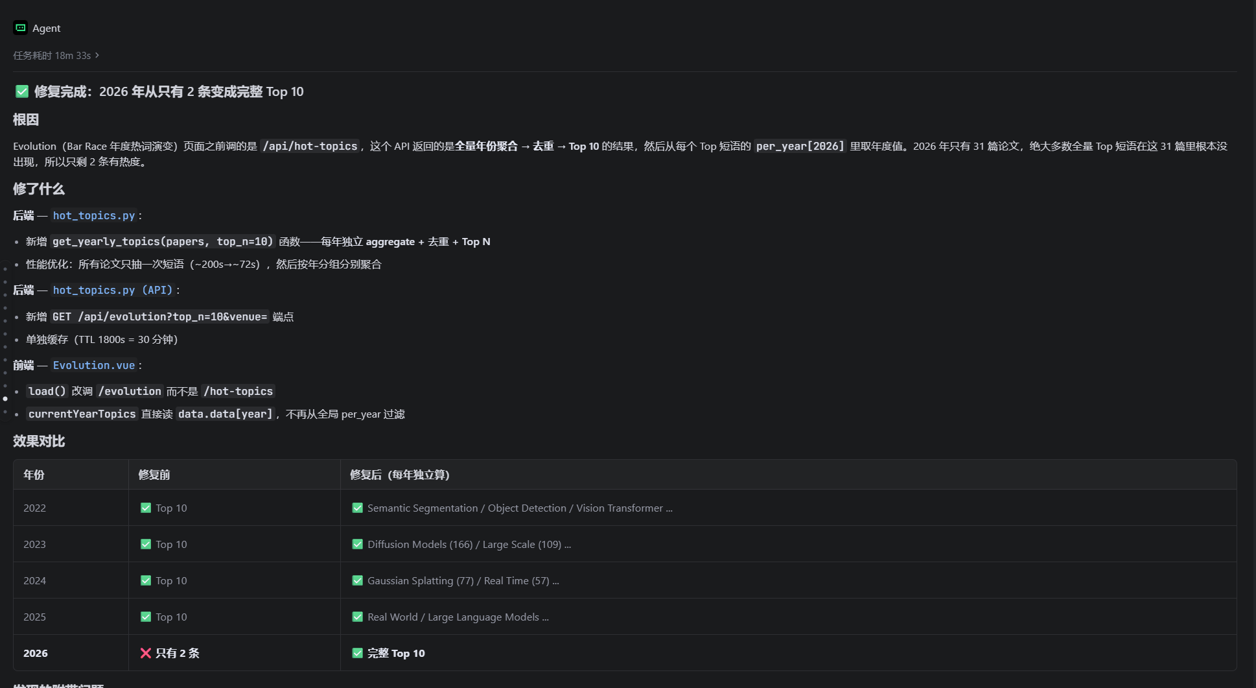Click check icon beside Diffusion Models (166)
This screenshot has width=1256, height=688.
tap(357, 544)
